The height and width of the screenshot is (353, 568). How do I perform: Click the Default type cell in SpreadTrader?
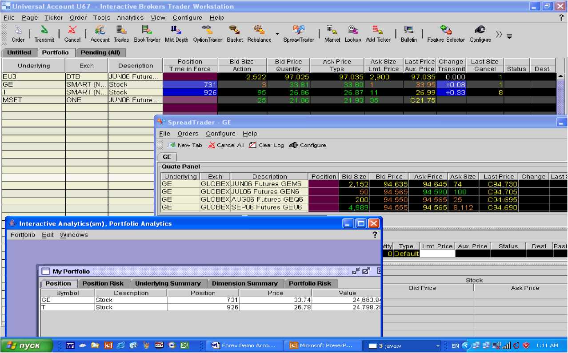[406, 254]
